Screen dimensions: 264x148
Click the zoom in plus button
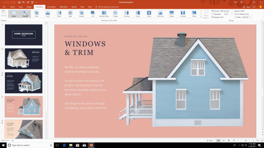pyautogui.click(x=253, y=141)
